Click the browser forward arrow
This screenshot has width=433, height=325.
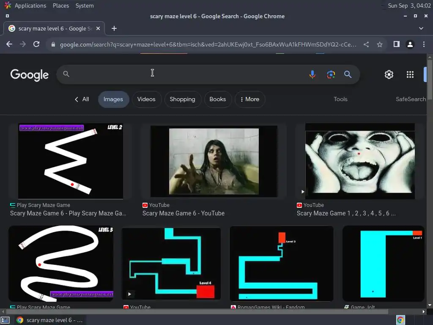pyautogui.click(x=23, y=44)
